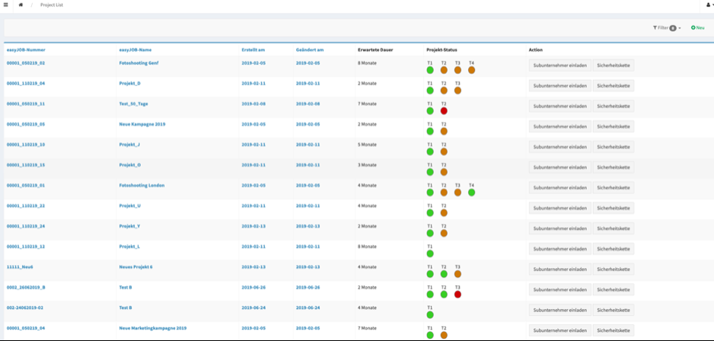Sort by Erstellt am column header

253,49
